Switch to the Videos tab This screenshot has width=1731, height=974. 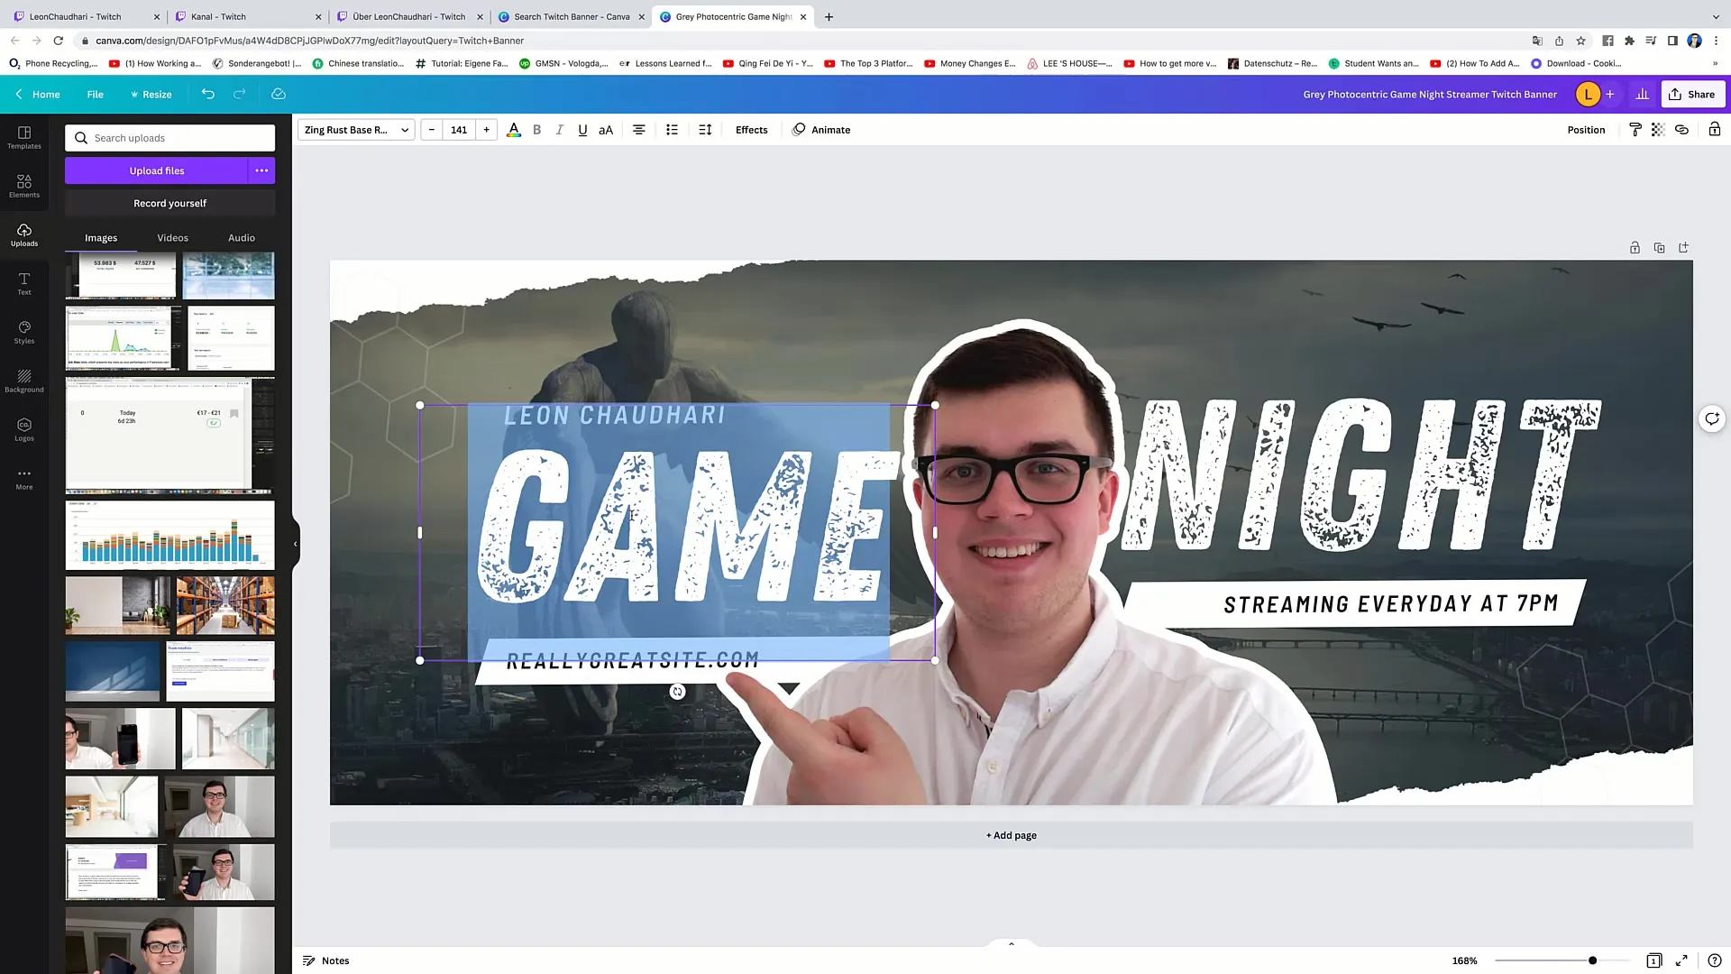pyautogui.click(x=173, y=238)
